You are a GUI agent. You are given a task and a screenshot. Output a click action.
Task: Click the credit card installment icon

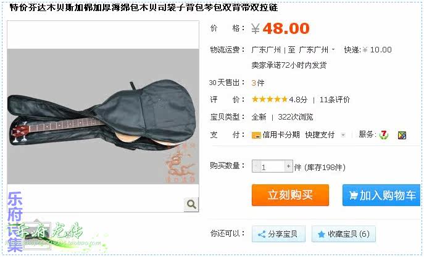pyautogui.click(x=256, y=135)
